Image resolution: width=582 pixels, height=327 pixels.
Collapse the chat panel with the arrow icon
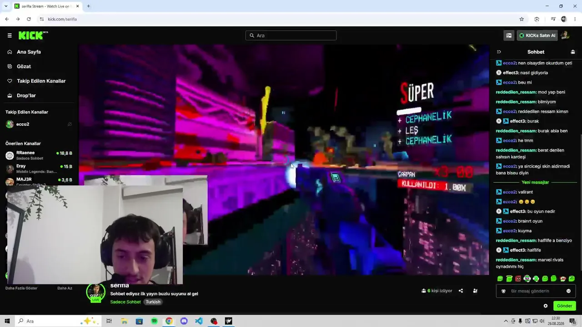(499, 52)
